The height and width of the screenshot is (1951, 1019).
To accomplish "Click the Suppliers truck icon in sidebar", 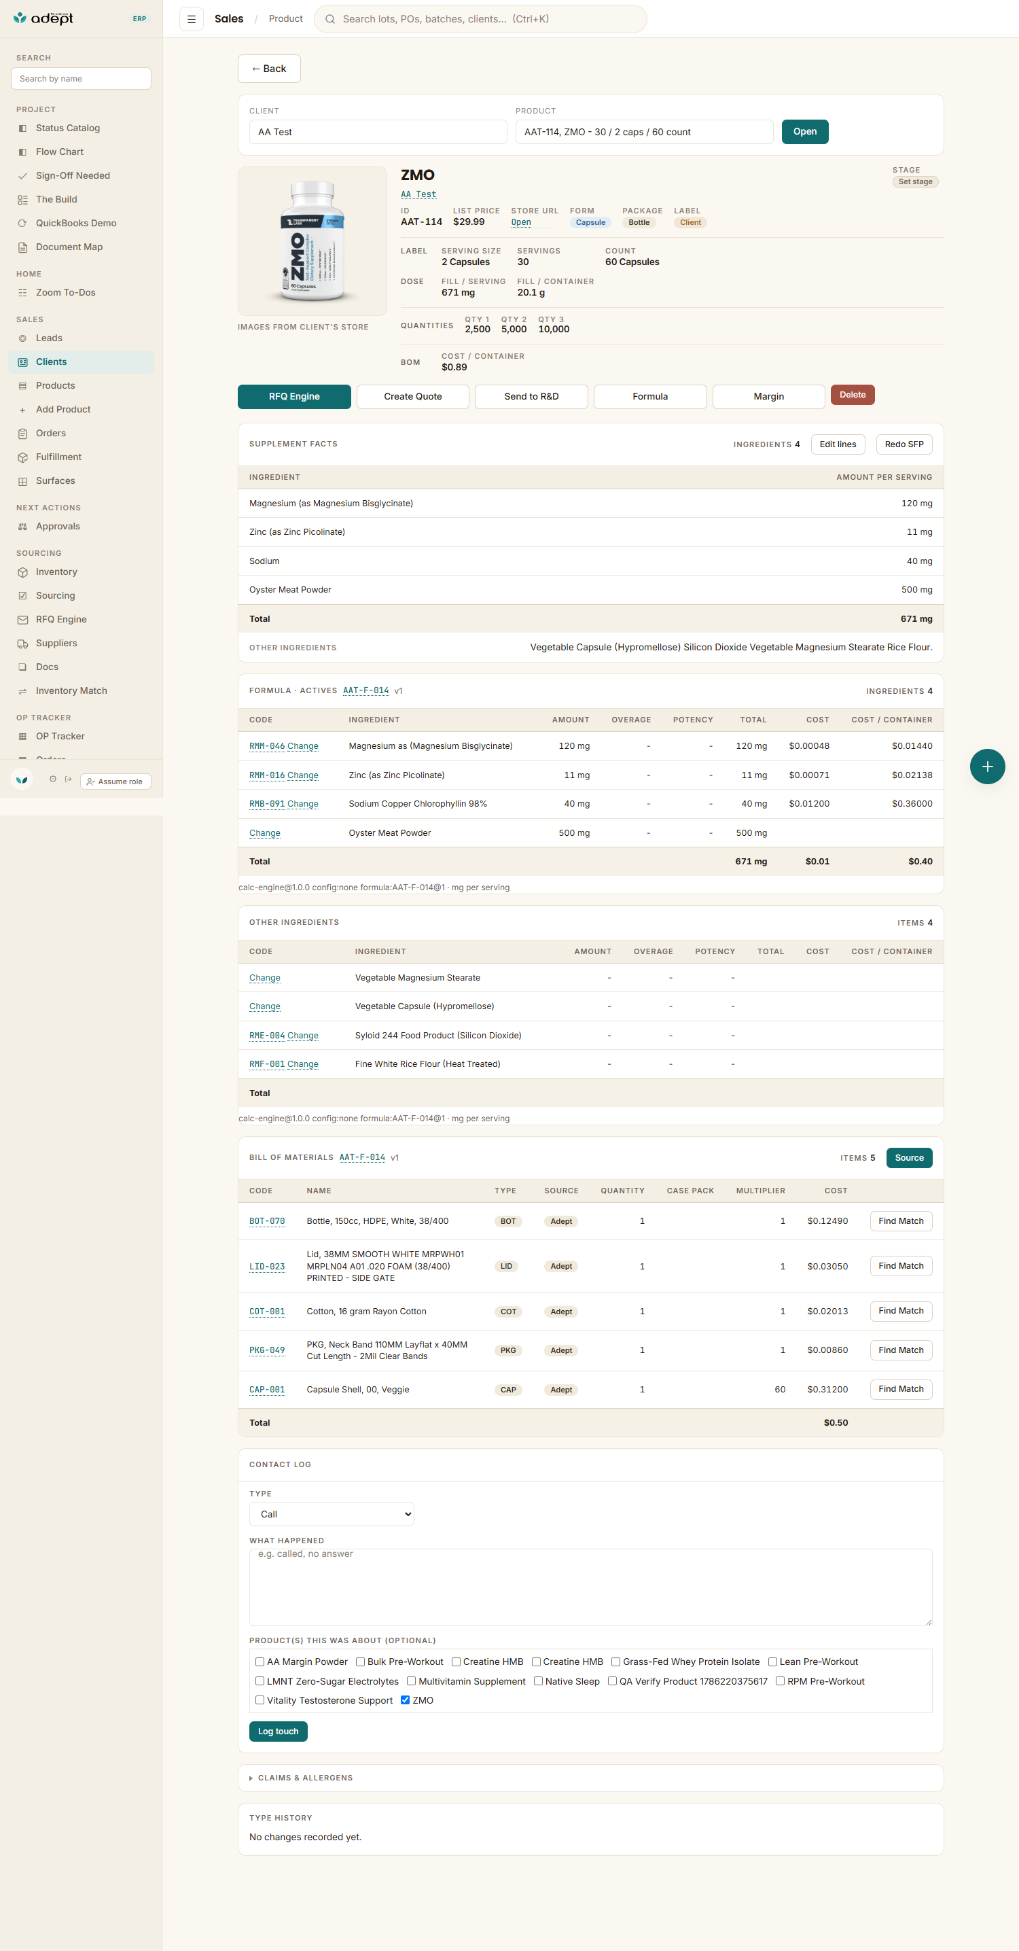I will pos(22,643).
